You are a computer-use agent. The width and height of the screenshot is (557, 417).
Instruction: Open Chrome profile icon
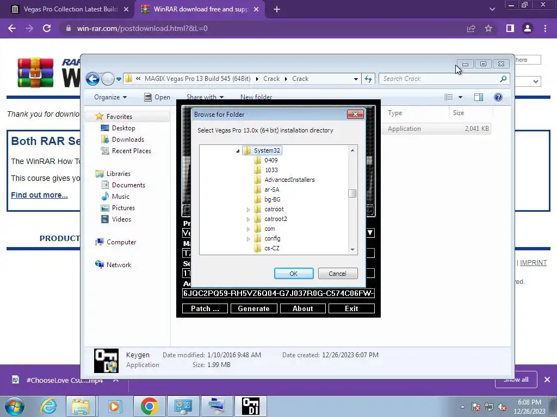point(528,28)
